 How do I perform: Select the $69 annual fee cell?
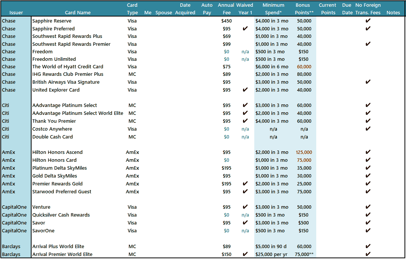[x=226, y=36]
